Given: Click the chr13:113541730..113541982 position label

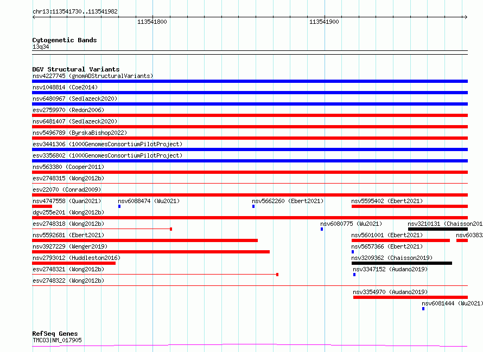Looking at the screenshot, I should (75, 11).
